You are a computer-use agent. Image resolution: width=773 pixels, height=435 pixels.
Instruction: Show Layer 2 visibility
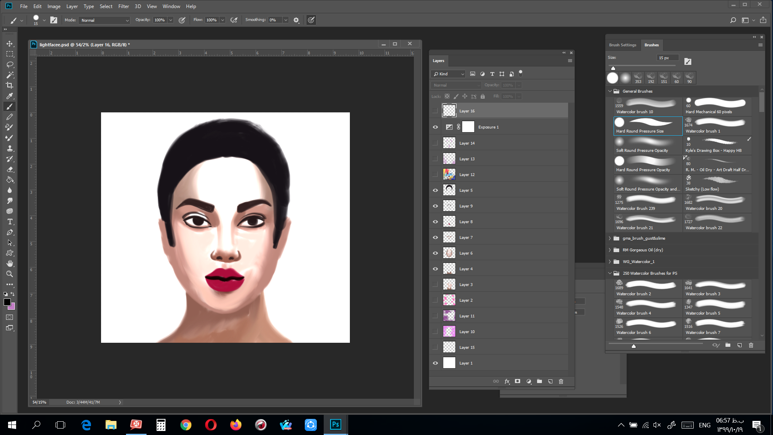(435, 300)
